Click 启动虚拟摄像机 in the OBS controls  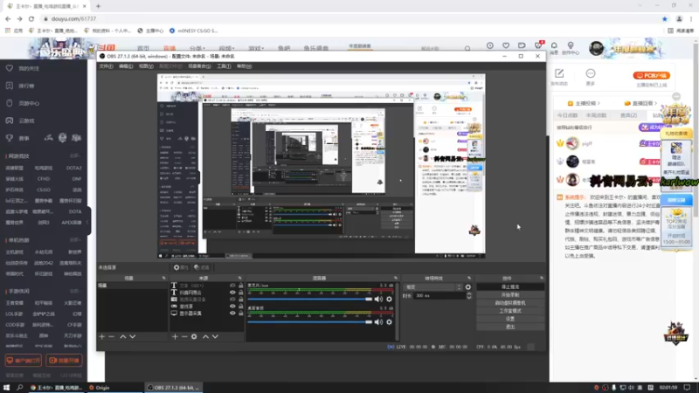[x=510, y=303]
